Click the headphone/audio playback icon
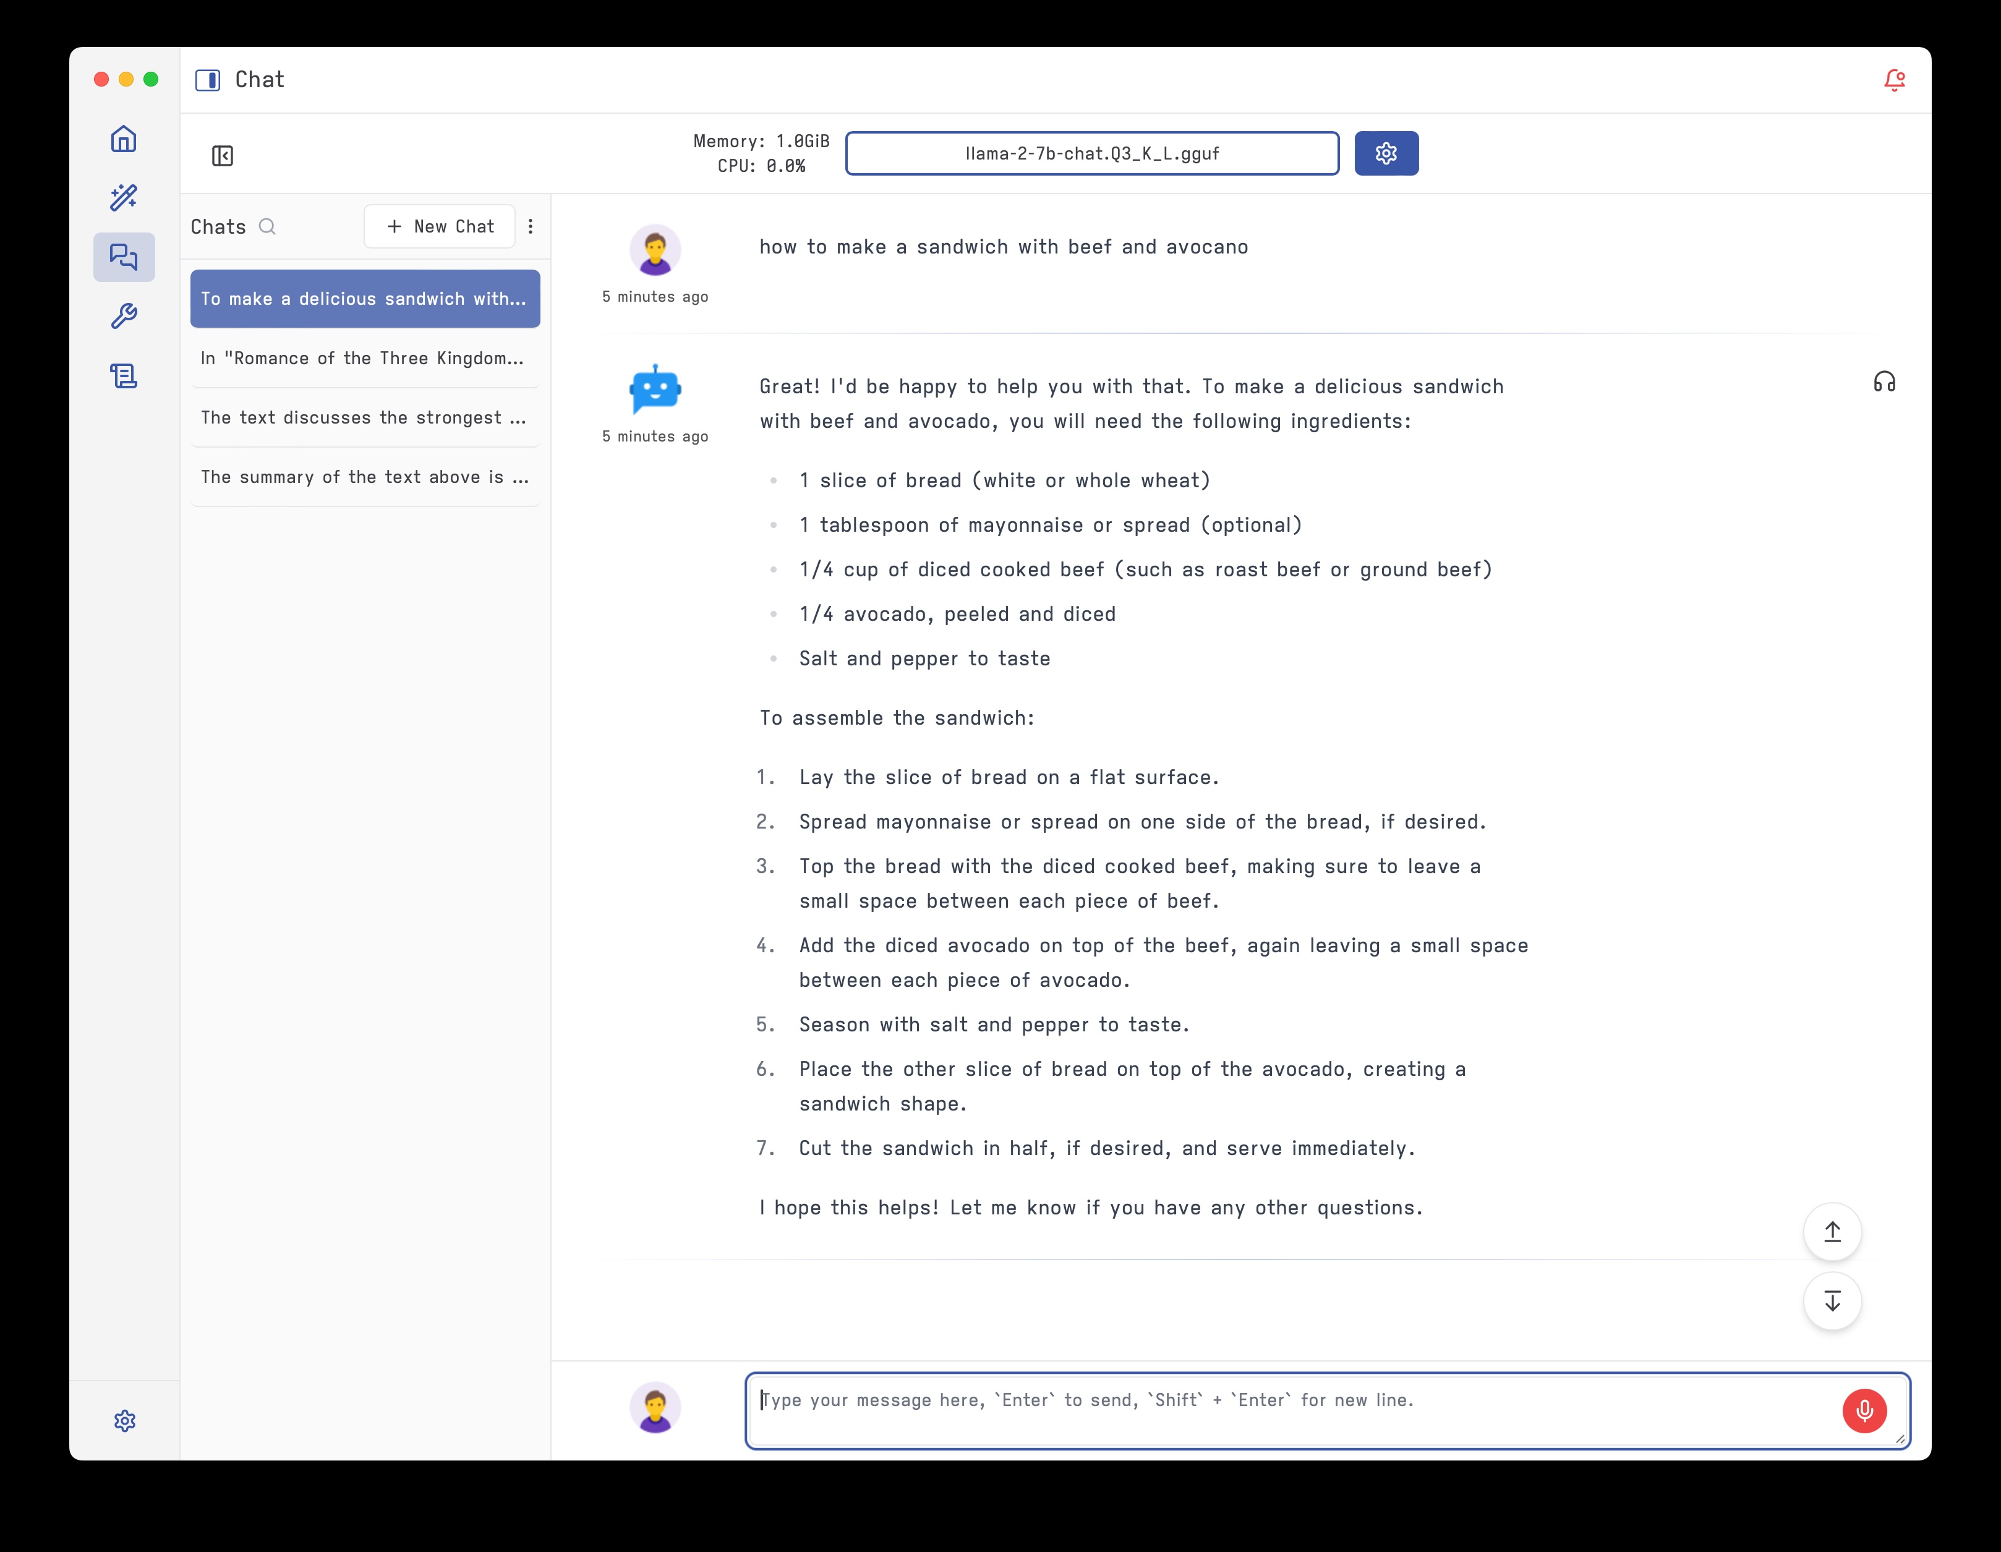This screenshot has height=1552, width=2001. tap(1884, 382)
